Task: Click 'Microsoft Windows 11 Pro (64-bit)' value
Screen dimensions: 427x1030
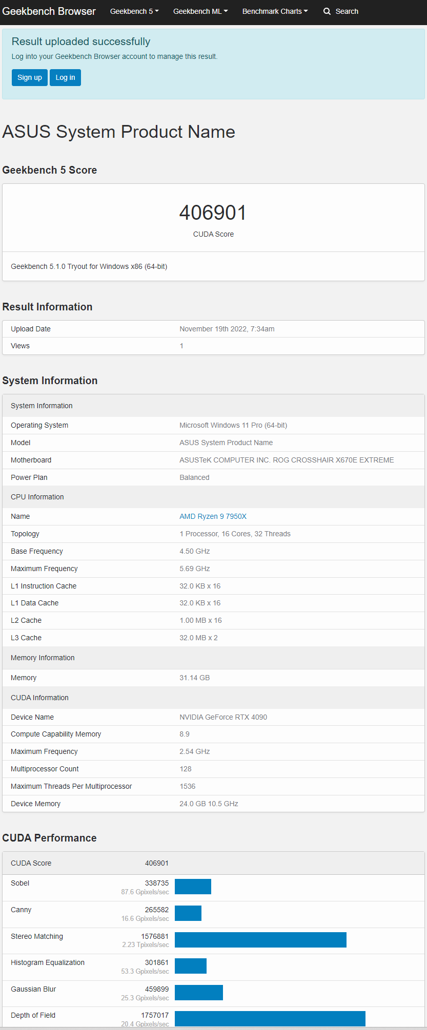Action: [233, 425]
